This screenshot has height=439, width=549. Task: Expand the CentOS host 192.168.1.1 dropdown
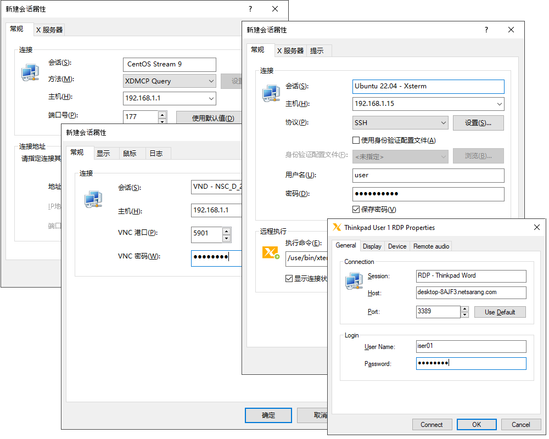[x=211, y=98]
